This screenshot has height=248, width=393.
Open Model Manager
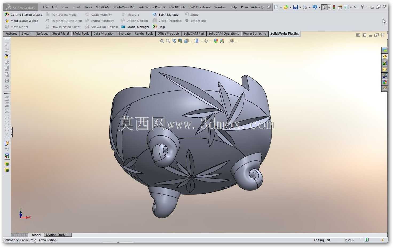click(x=135, y=27)
